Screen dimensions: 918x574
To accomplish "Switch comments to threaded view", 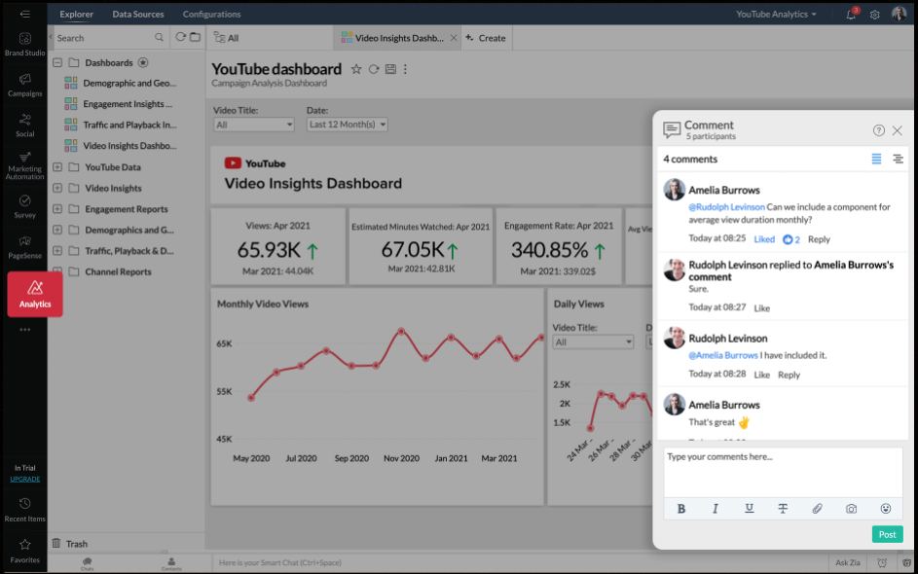I will click(x=898, y=159).
